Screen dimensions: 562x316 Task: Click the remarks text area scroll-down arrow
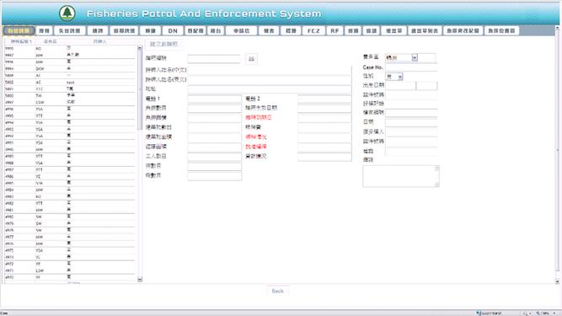pyautogui.click(x=436, y=185)
